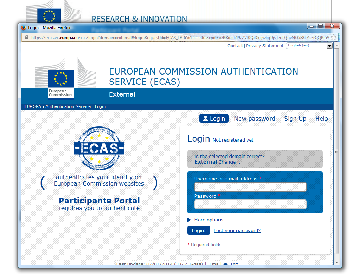Image resolution: width=351 pixels, height=274 pixels.
Task: Click the 'RESEARCH & INNOVATION' heading in the background page
Action: click(x=139, y=19)
